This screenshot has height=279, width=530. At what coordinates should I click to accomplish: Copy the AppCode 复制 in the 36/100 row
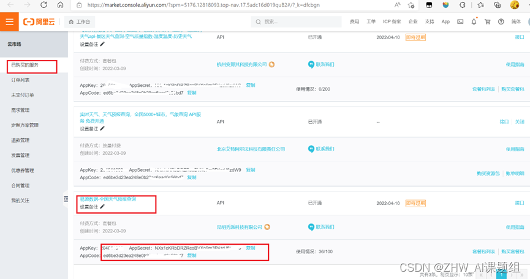pyautogui.click(x=192, y=255)
